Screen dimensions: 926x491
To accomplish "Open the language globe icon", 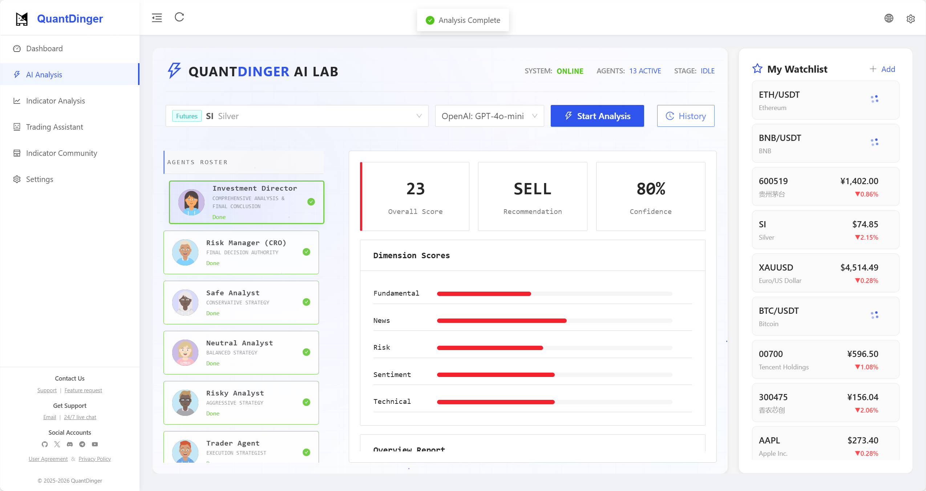I will coord(889,18).
